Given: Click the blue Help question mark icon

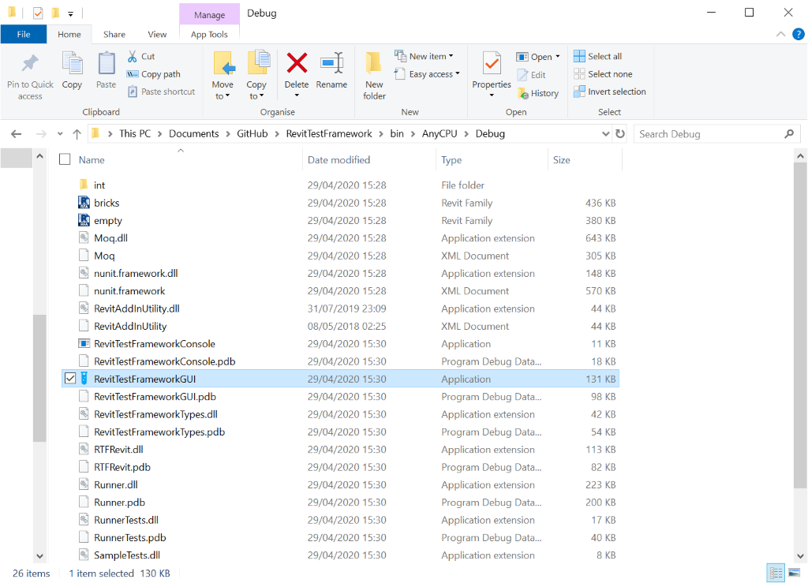Looking at the screenshot, I should point(799,34).
